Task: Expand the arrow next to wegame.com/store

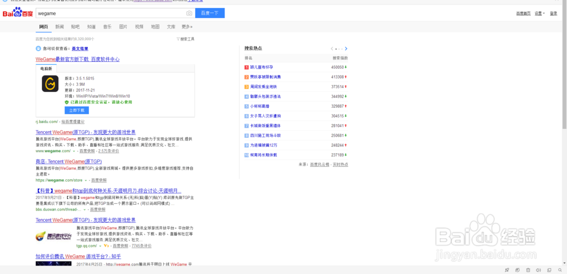Action: pyautogui.click(x=86, y=180)
